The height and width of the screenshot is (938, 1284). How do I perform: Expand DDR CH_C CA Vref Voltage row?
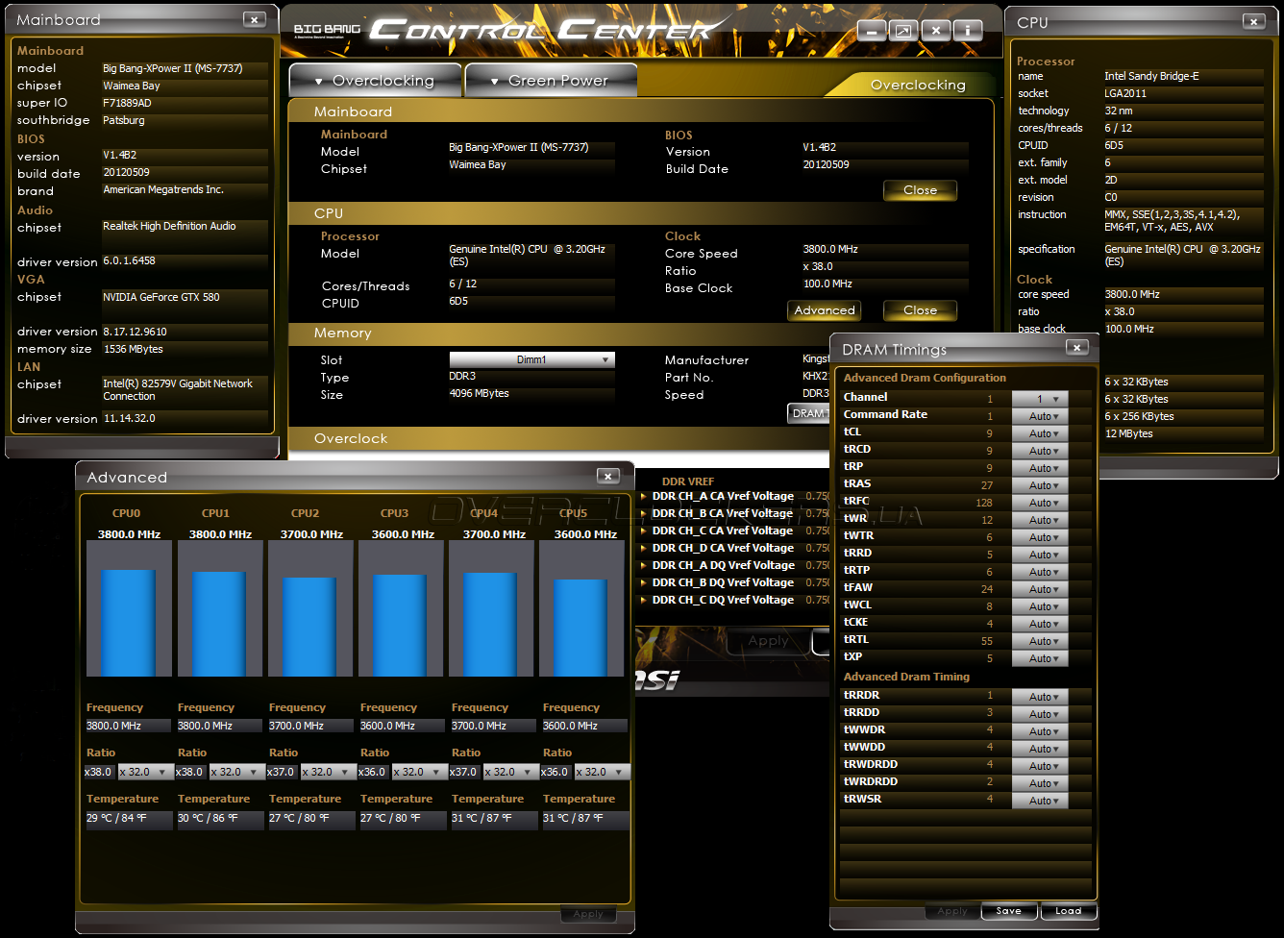click(643, 531)
